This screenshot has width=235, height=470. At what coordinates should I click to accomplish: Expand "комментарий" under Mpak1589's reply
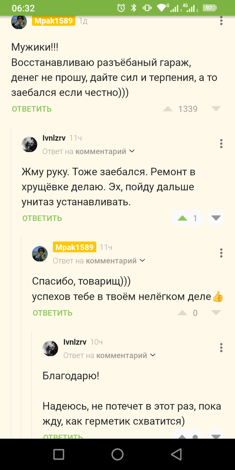pos(112,261)
